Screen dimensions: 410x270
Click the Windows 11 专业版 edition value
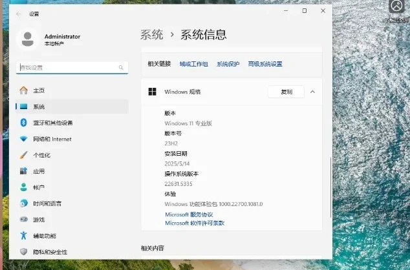(x=188, y=123)
